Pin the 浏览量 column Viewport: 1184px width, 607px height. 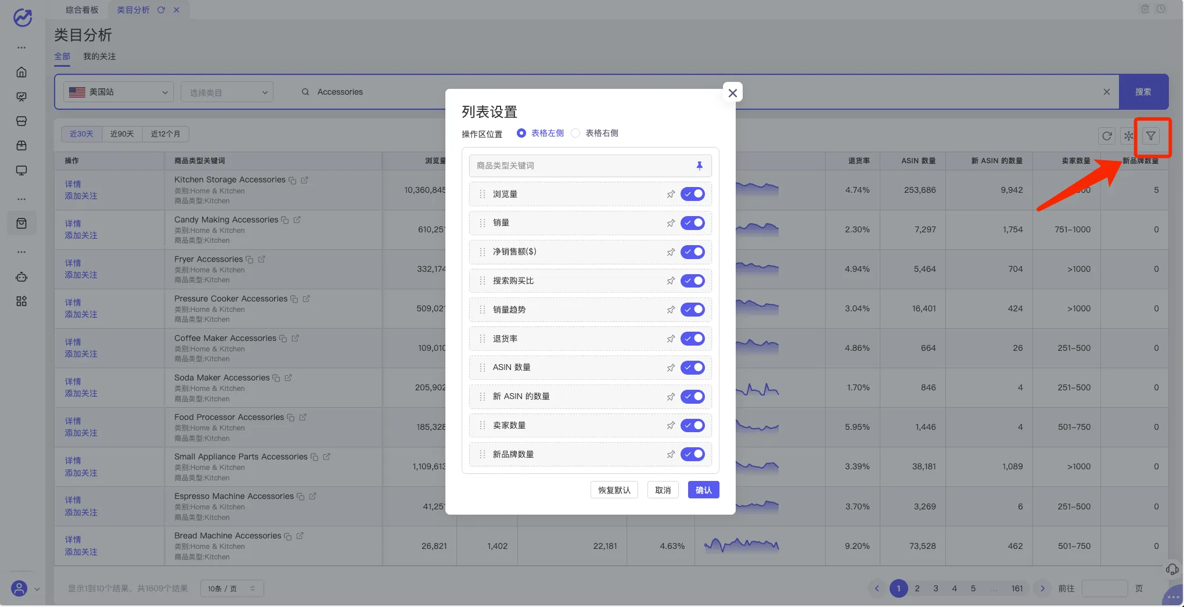671,194
